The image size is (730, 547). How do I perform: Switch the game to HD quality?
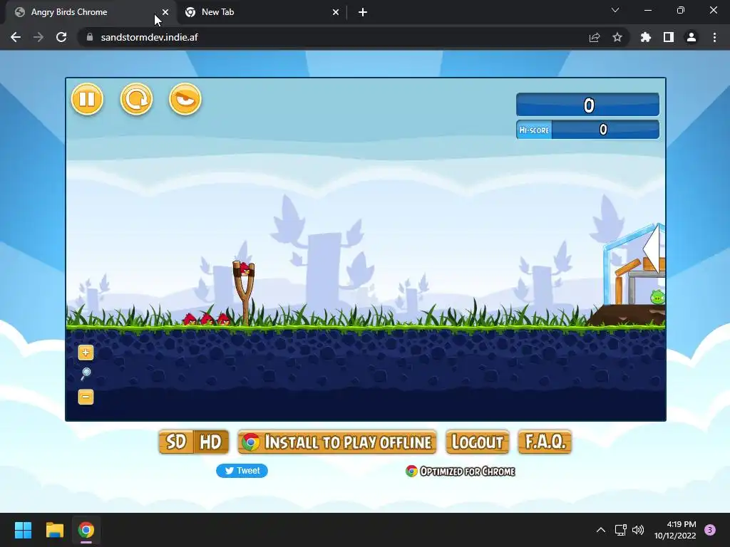coord(210,442)
